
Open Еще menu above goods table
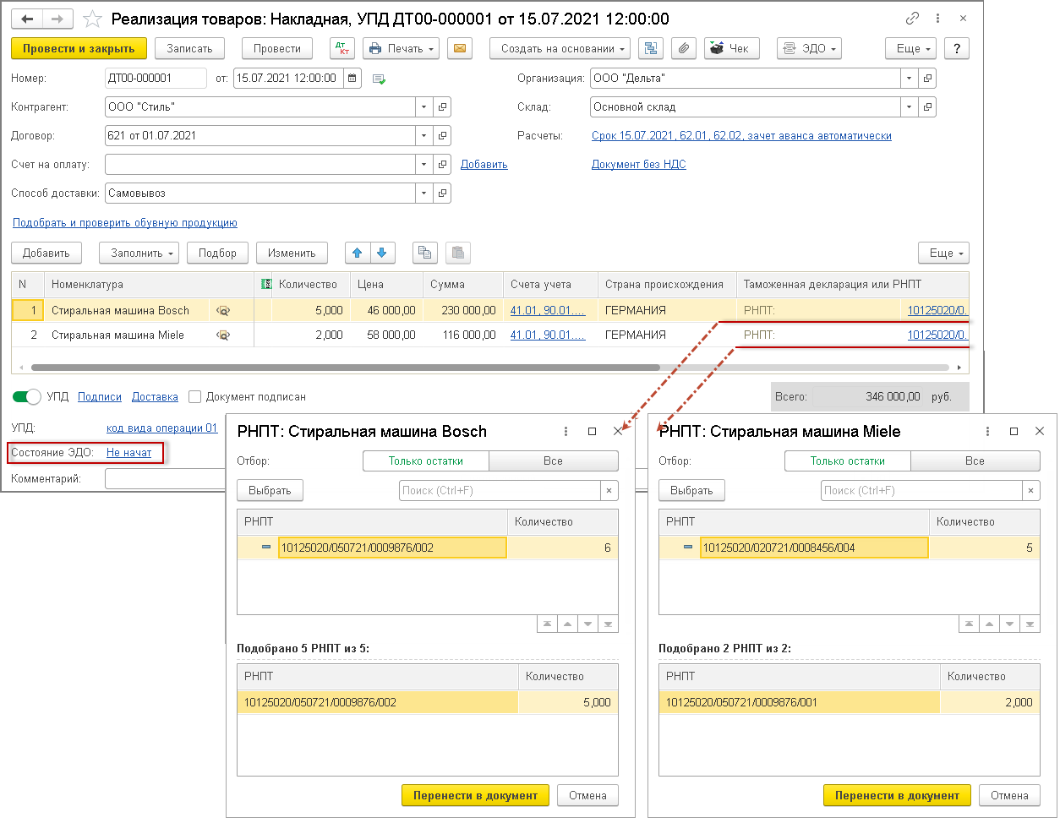[x=944, y=253]
